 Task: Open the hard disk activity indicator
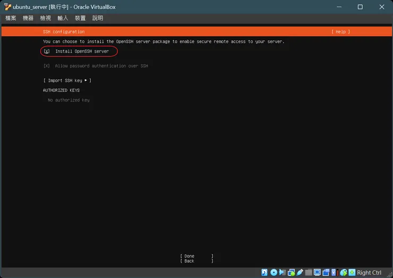pos(264,272)
